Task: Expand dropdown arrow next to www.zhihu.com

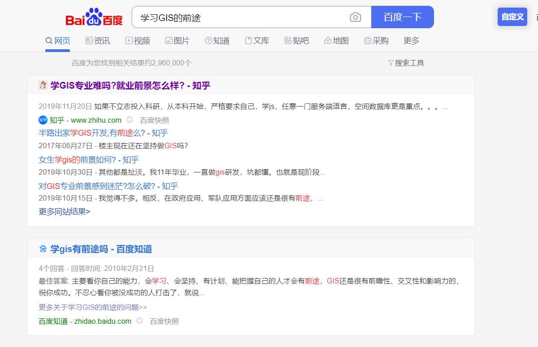Action: (129, 120)
